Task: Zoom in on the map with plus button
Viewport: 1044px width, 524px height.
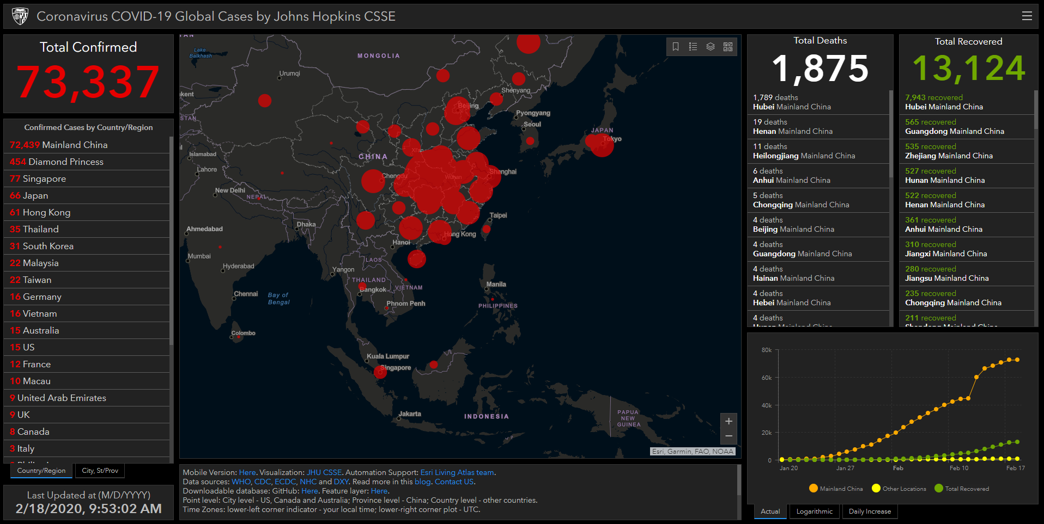Action: pyautogui.click(x=729, y=421)
